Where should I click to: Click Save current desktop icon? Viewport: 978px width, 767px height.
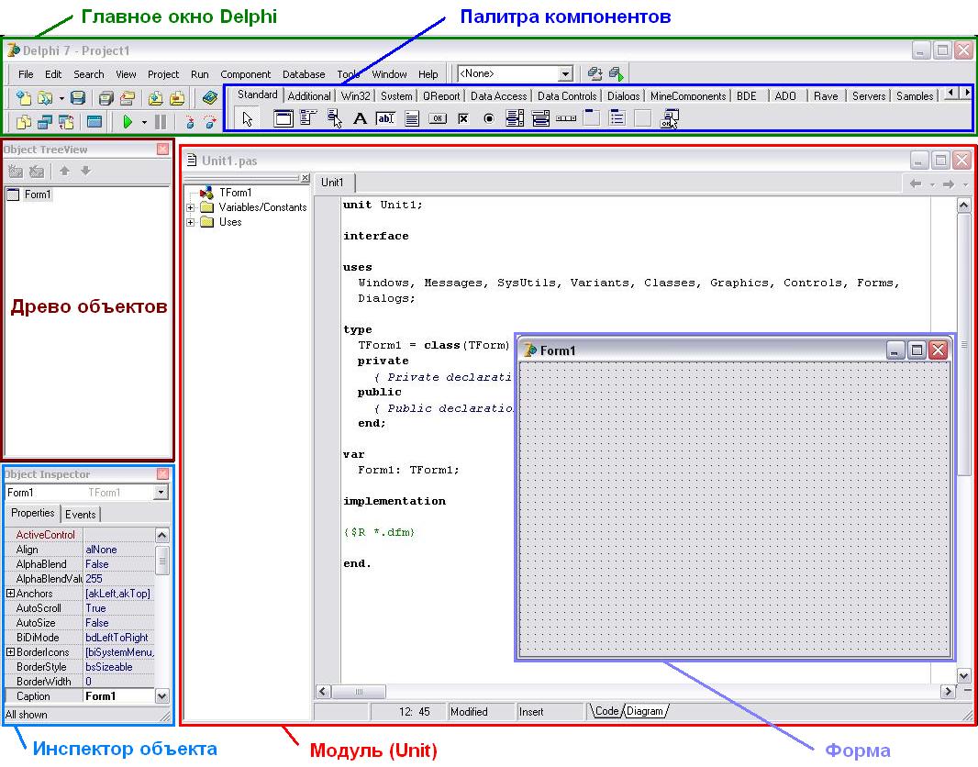point(595,74)
